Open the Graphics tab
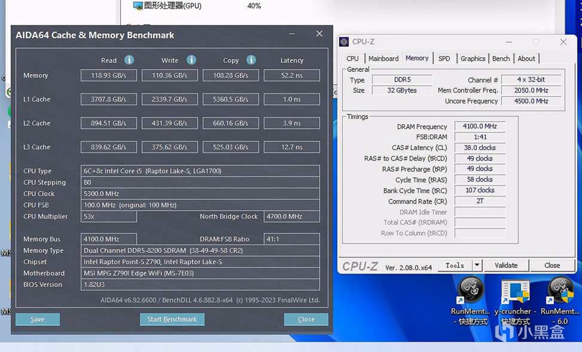The height and width of the screenshot is (352, 582). 473,59
